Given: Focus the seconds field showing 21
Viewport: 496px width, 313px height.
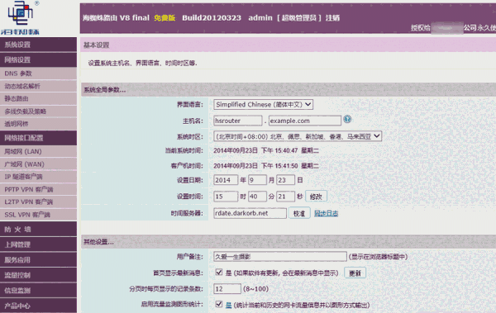Looking at the screenshot, I should [x=286, y=197].
